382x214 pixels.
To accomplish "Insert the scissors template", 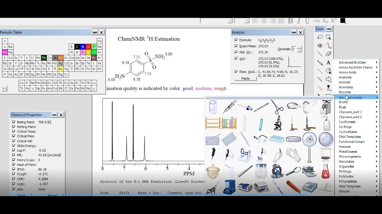I will click(x=212, y=187).
